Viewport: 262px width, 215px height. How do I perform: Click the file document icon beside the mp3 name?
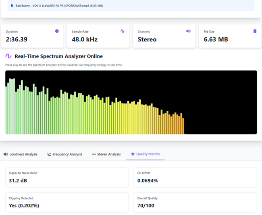pos(12,6)
